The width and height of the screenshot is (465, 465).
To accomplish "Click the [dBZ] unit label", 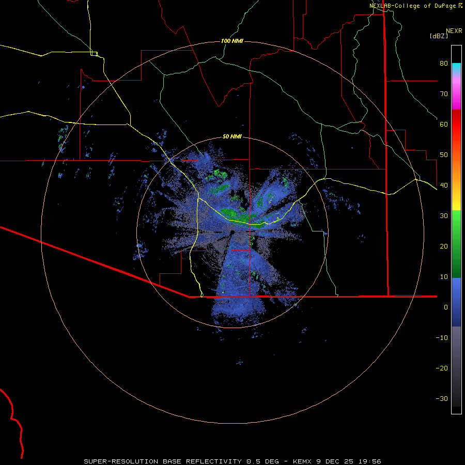I will coord(439,36).
